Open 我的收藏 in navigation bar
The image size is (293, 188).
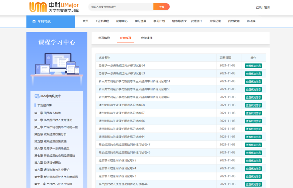(233, 21)
